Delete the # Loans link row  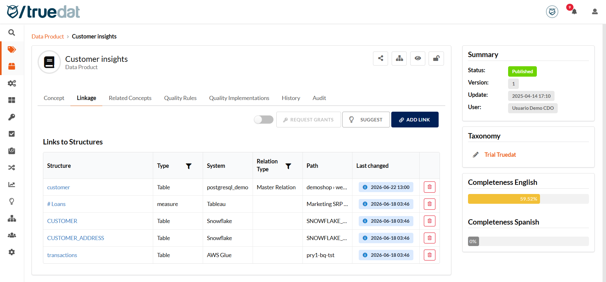(429, 204)
